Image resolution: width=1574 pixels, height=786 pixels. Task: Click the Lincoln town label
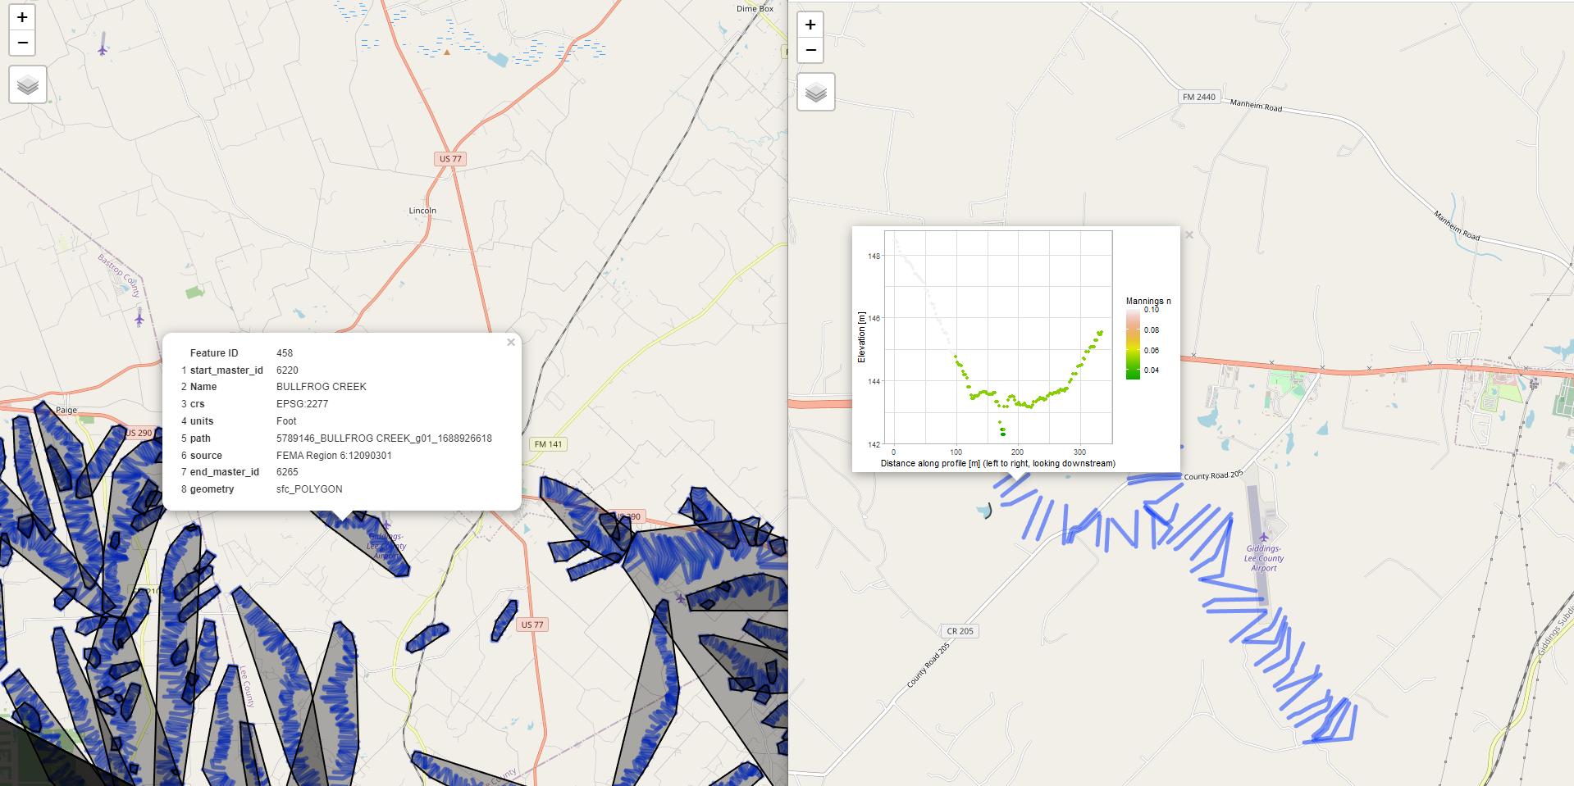422,211
